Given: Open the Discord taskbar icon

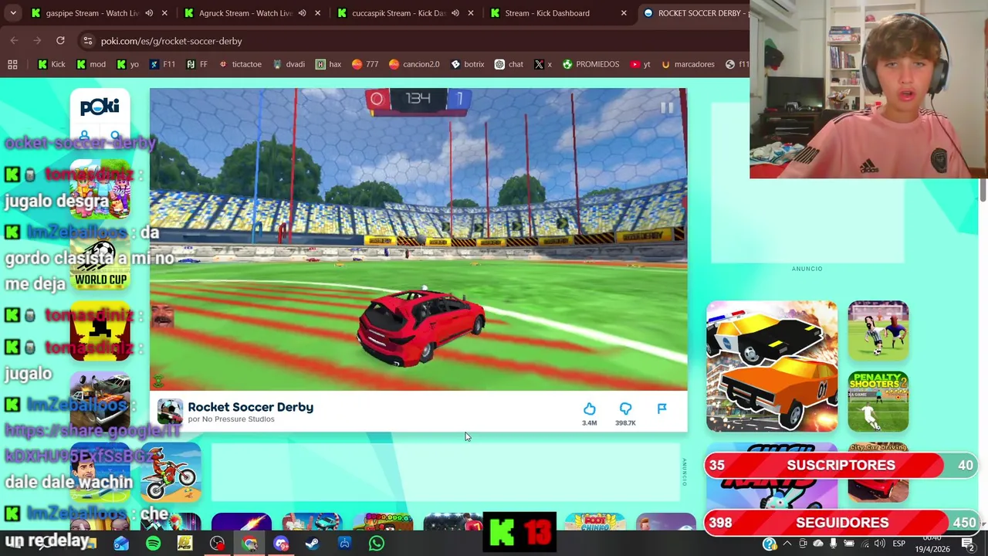Looking at the screenshot, I should pos(280,544).
